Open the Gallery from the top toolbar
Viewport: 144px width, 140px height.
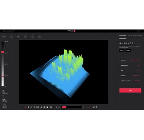coord(18,36)
